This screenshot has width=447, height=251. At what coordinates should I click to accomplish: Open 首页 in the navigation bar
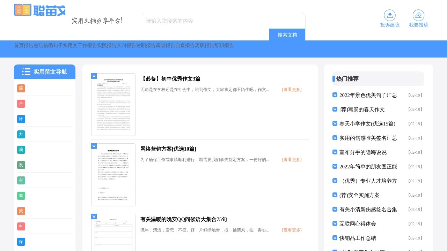(x=19, y=46)
